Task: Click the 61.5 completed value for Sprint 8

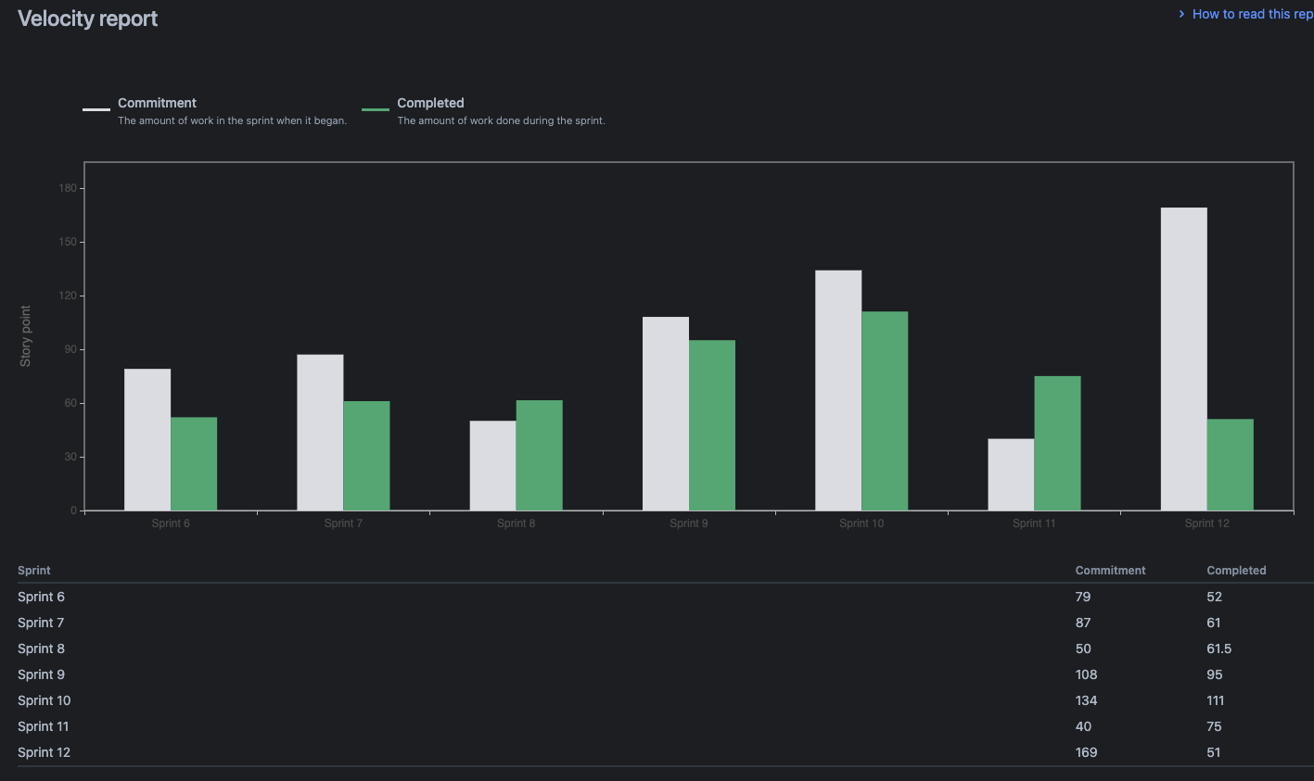Action: 1218,649
